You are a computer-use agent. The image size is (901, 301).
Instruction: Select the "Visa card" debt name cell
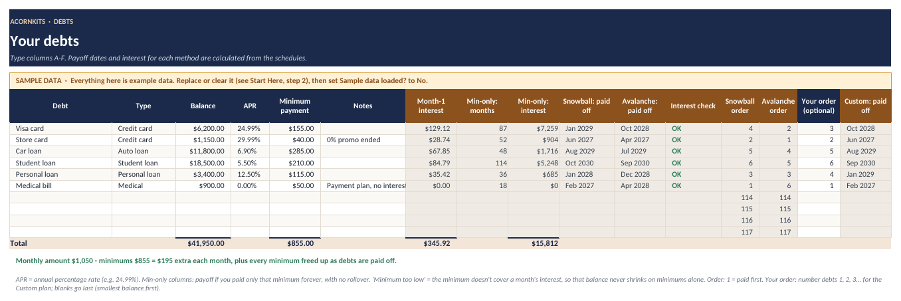pyautogui.click(x=60, y=128)
